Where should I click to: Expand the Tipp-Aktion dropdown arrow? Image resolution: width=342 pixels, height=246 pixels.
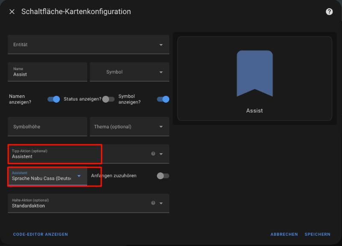point(161,154)
